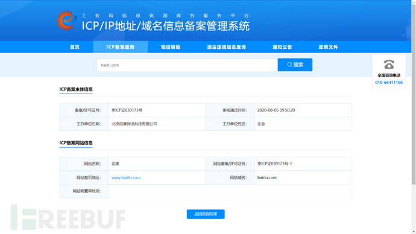The width and height of the screenshot is (416, 234).
Task: Click the 网站域名 label
Action: coord(238,177)
